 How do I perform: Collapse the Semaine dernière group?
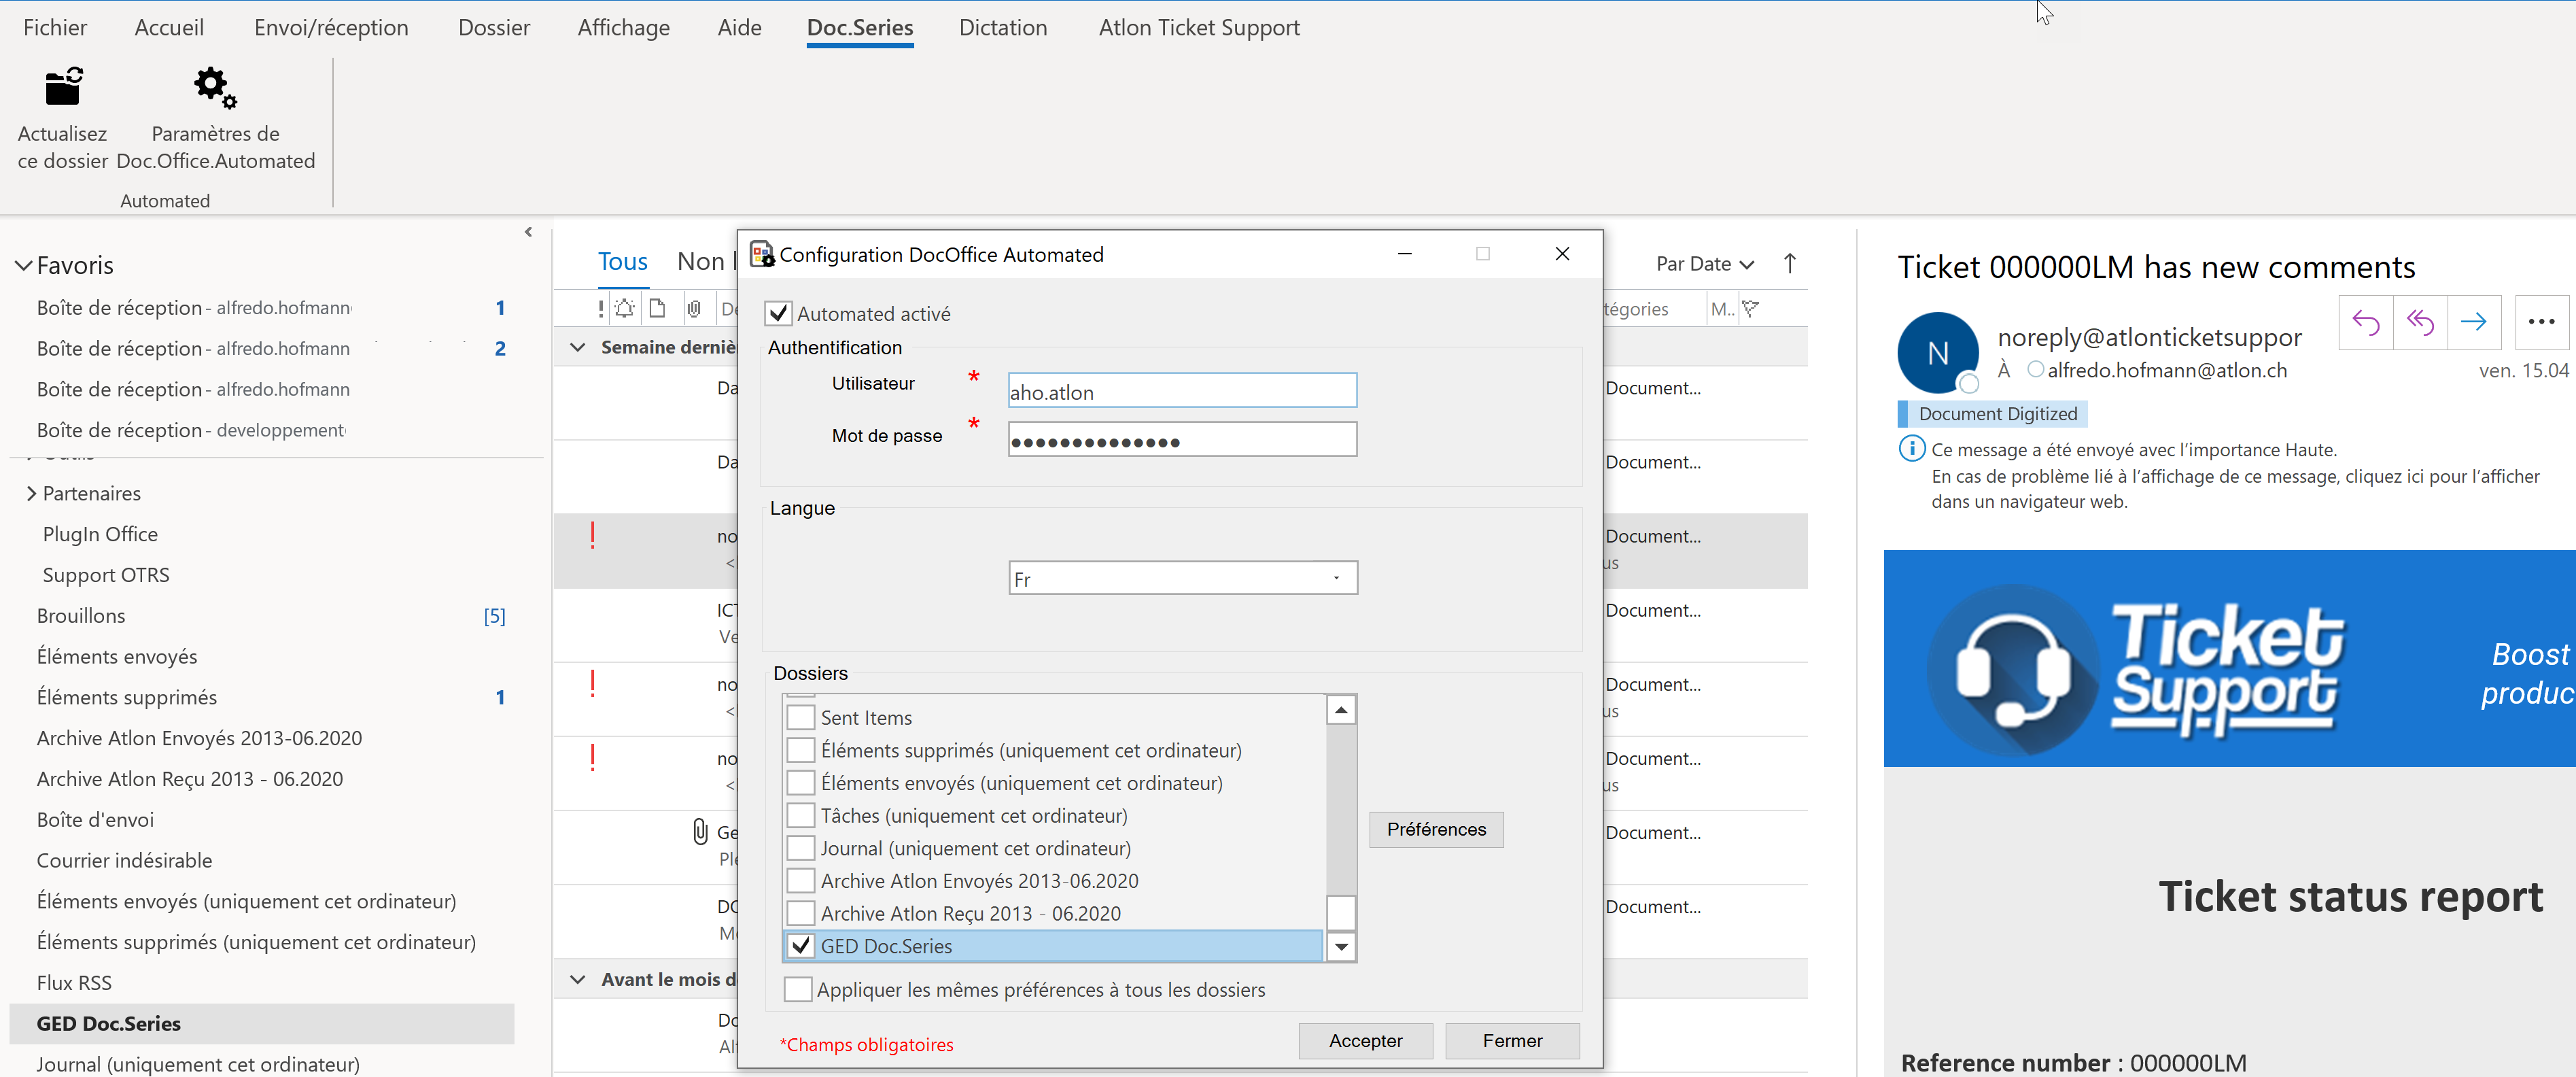coord(577,347)
